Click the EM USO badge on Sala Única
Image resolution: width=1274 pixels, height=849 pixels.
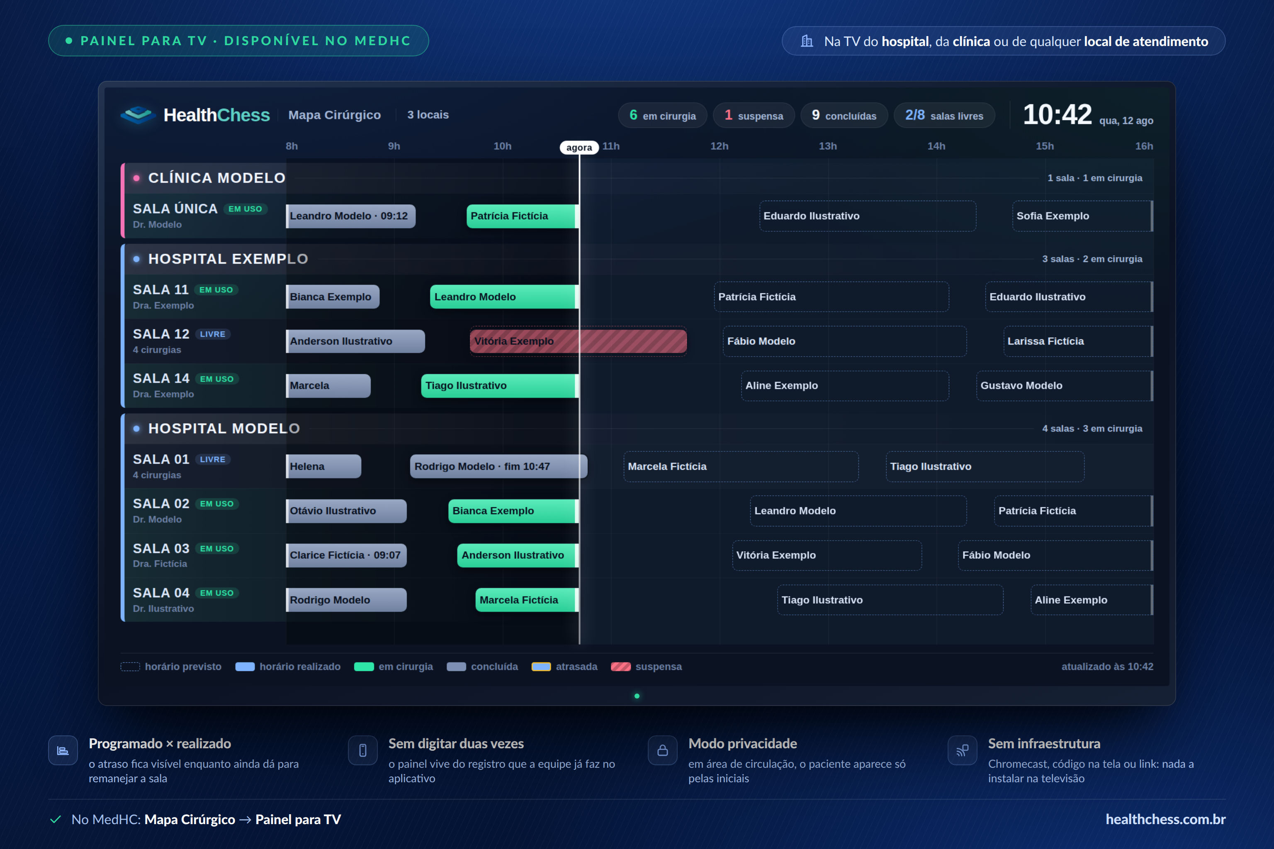pos(246,209)
